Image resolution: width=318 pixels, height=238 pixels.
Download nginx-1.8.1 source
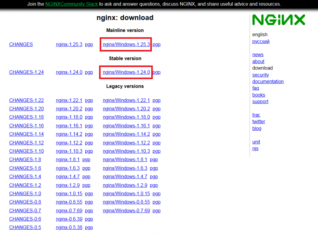(68, 159)
